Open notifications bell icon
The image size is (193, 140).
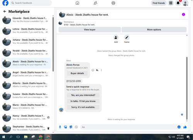[178, 3]
